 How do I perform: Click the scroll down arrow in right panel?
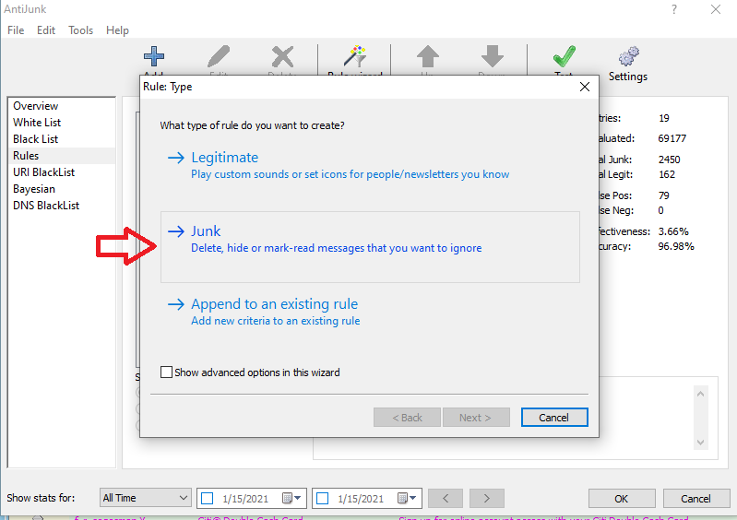point(700,442)
